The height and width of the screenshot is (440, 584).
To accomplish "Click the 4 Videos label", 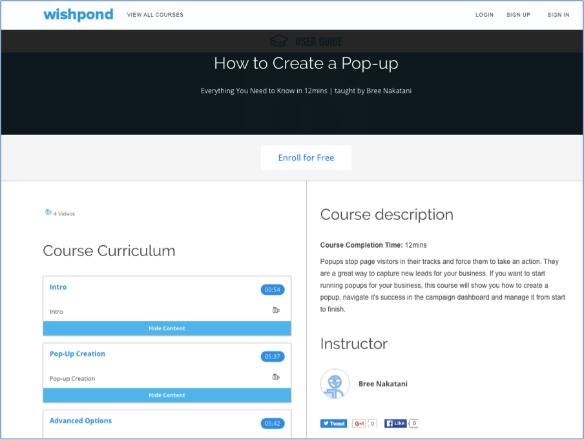I will (64, 214).
